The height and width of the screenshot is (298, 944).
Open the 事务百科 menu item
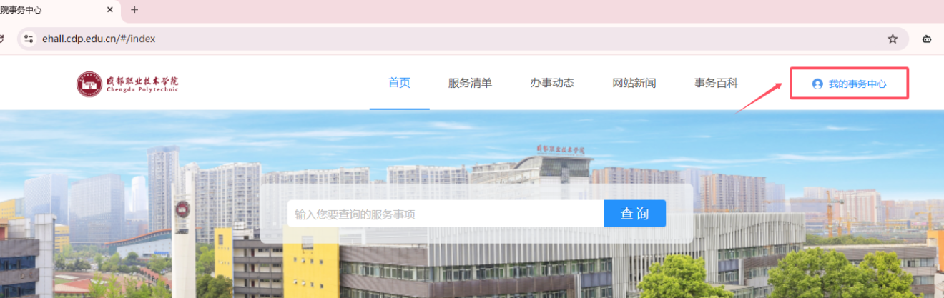pos(716,83)
